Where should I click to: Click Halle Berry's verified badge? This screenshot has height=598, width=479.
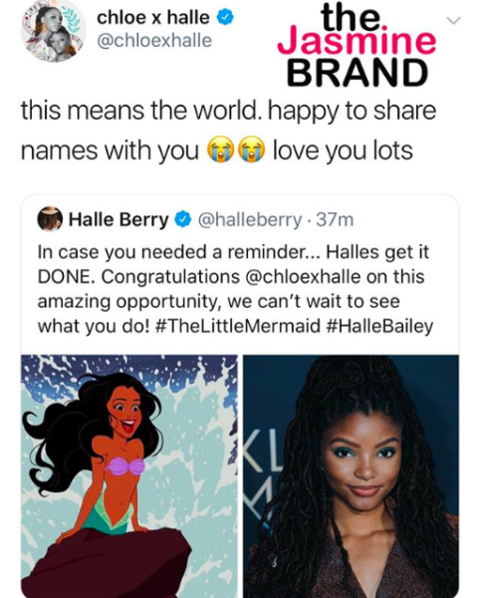[x=182, y=219]
